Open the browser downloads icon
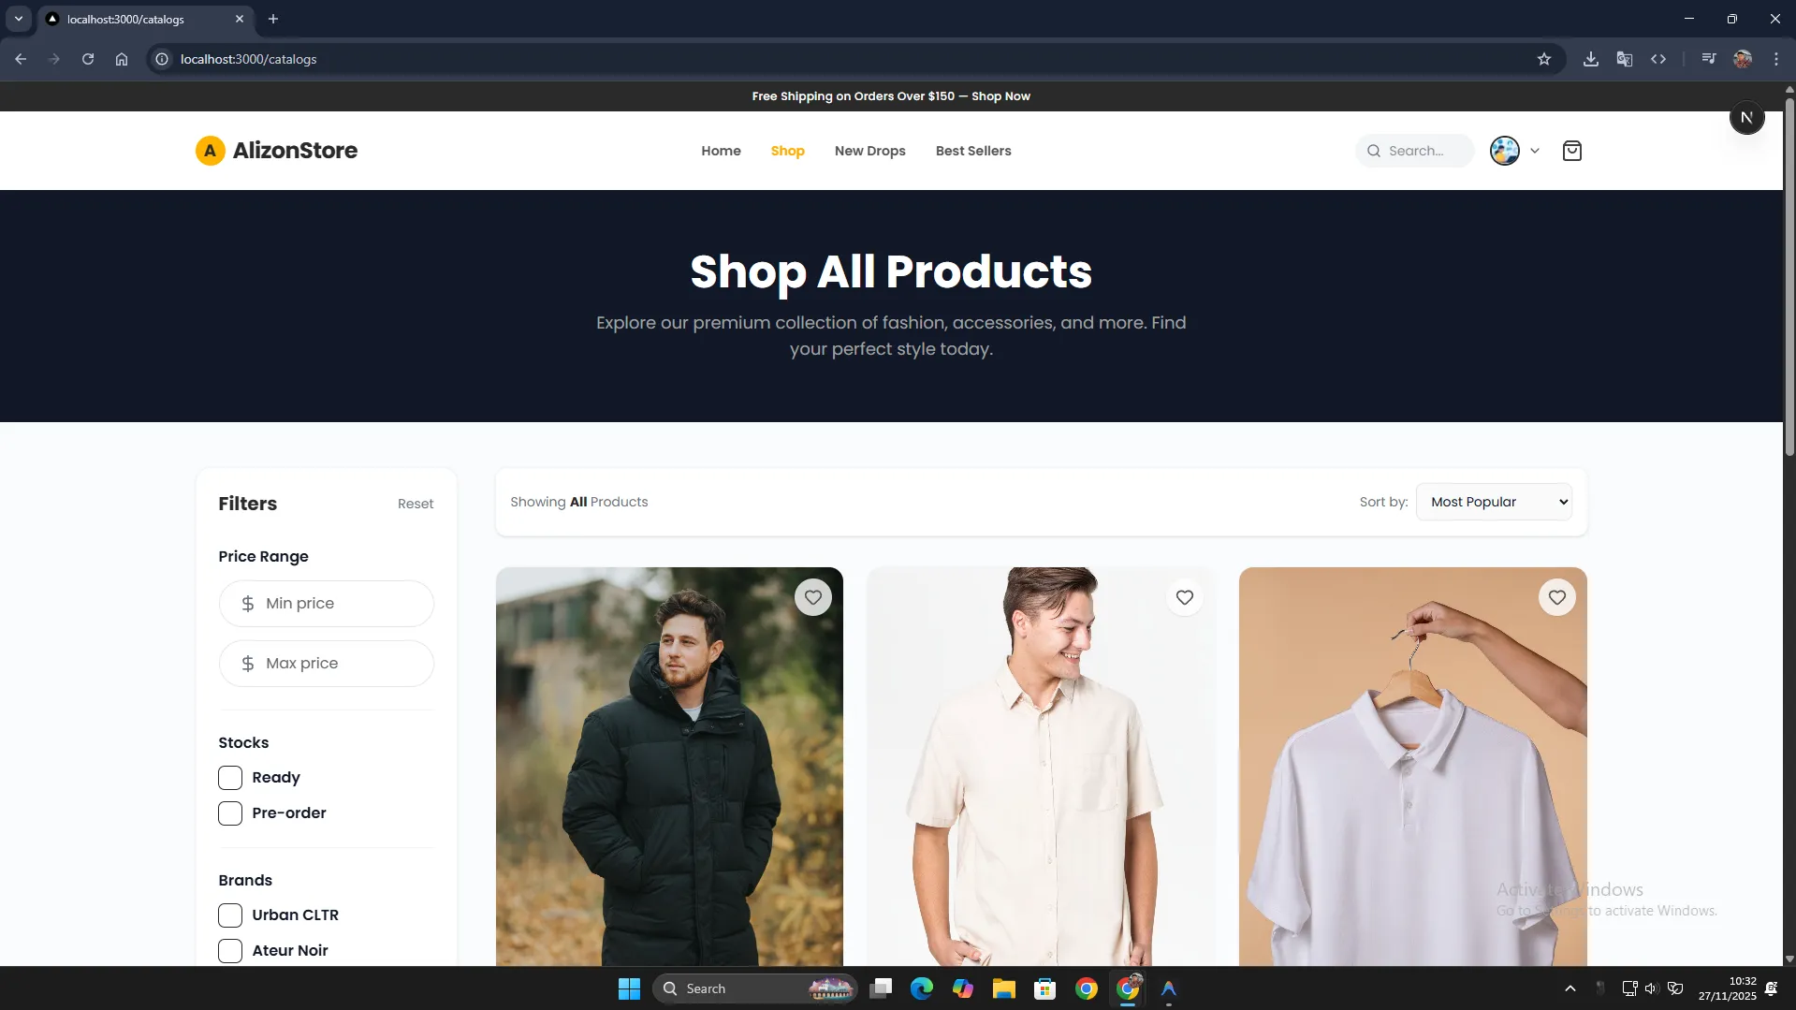Screen dimensions: 1796x1010 [x=1590, y=59]
